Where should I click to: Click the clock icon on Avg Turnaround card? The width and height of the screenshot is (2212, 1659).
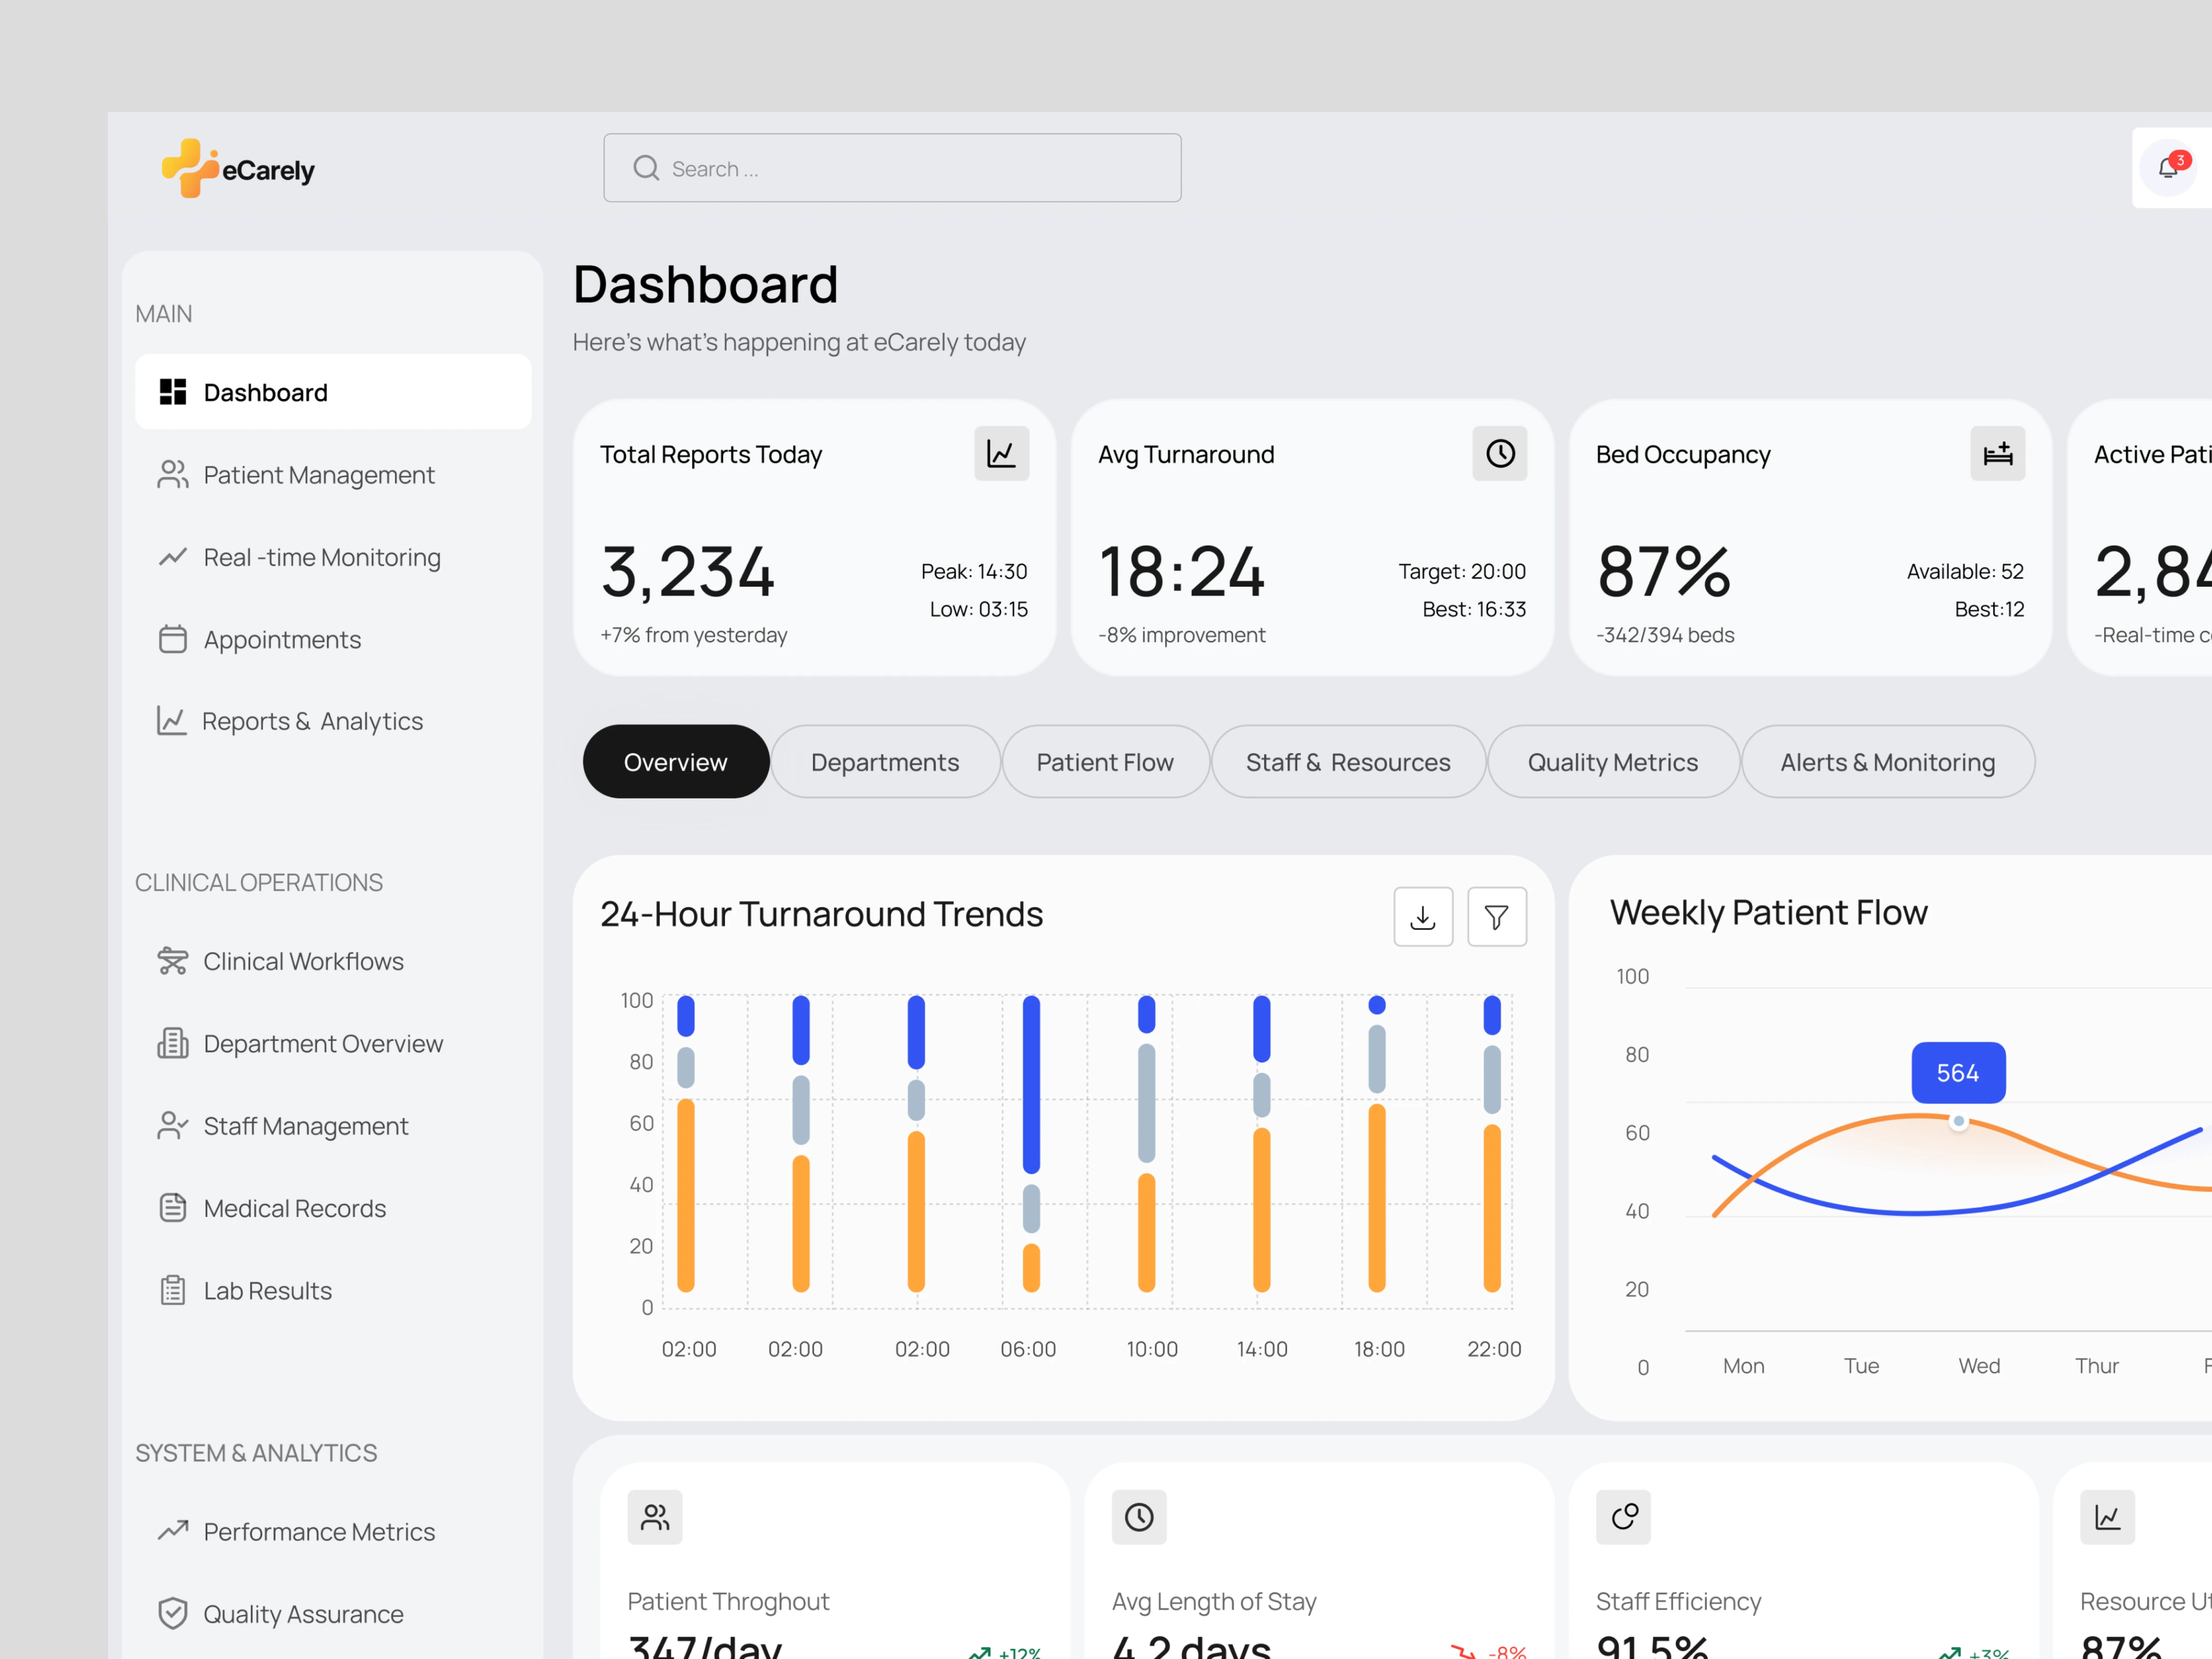[x=1499, y=454]
